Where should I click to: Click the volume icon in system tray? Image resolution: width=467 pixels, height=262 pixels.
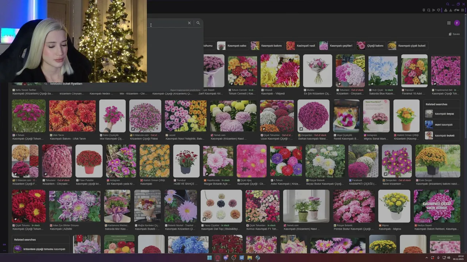[449, 258]
